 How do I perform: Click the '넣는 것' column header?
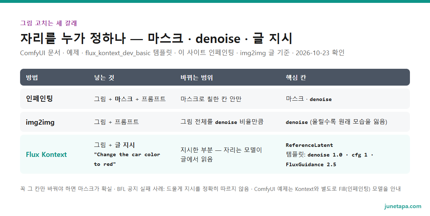(104, 77)
